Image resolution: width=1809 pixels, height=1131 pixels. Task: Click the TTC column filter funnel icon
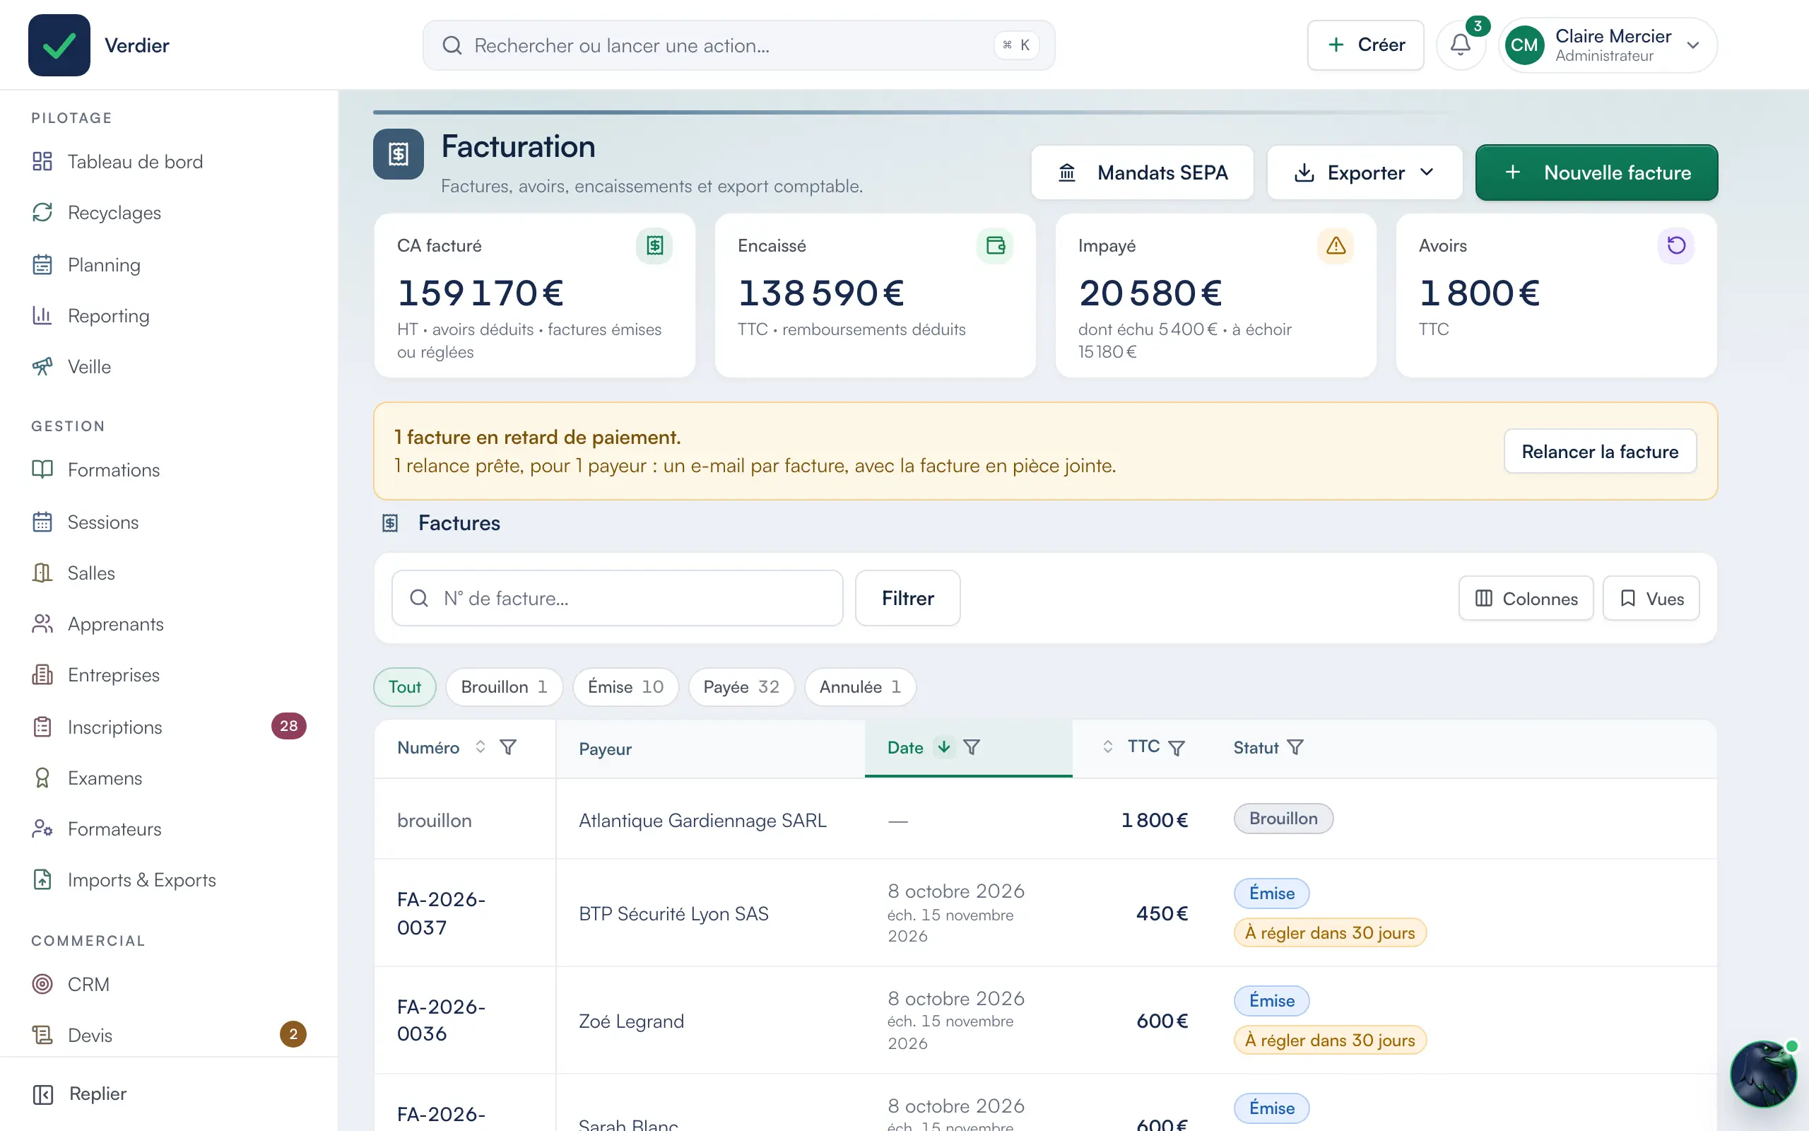pos(1177,748)
